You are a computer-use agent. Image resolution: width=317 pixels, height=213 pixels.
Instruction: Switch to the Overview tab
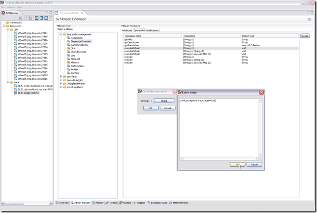tap(62, 203)
